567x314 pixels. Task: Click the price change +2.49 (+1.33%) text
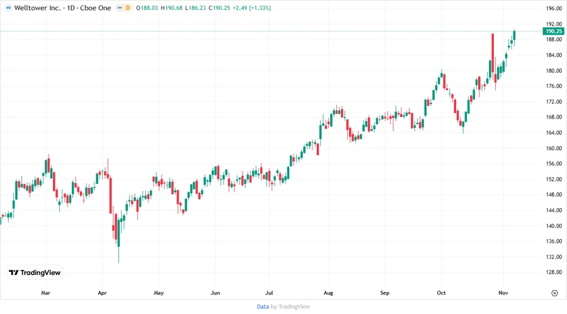[246, 8]
